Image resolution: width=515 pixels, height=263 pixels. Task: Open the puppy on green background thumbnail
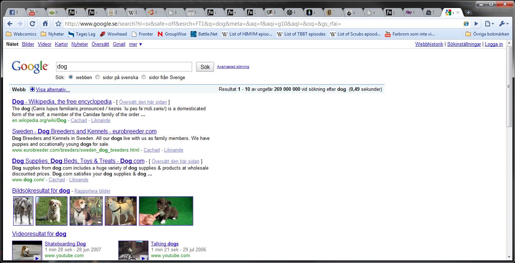[166, 211]
